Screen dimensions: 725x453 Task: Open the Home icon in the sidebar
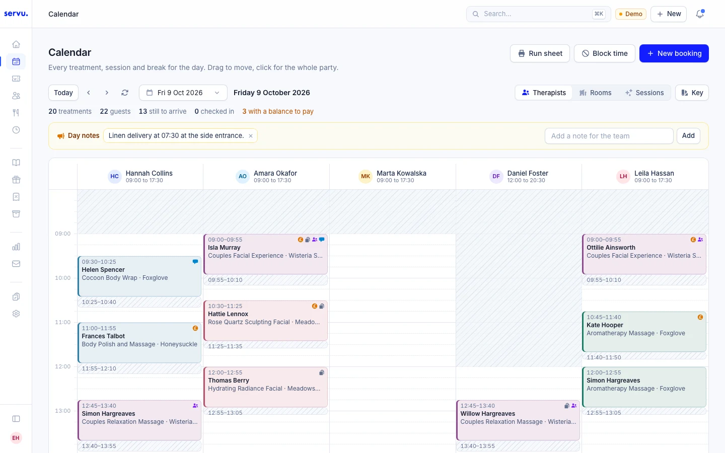[16, 44]
